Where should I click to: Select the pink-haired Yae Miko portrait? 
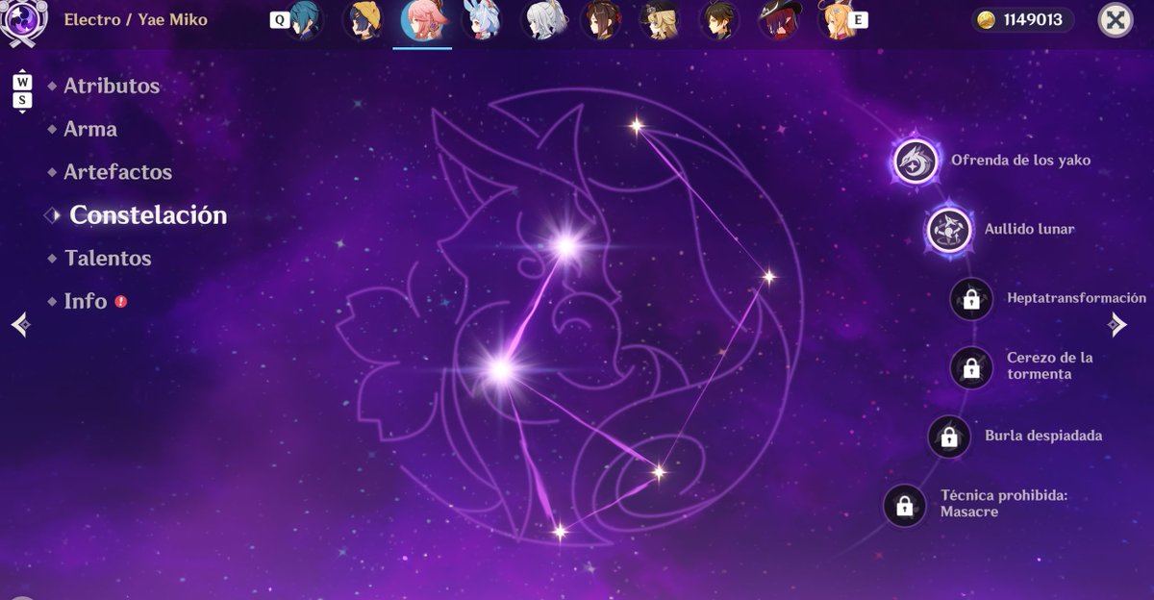(423, 20)
